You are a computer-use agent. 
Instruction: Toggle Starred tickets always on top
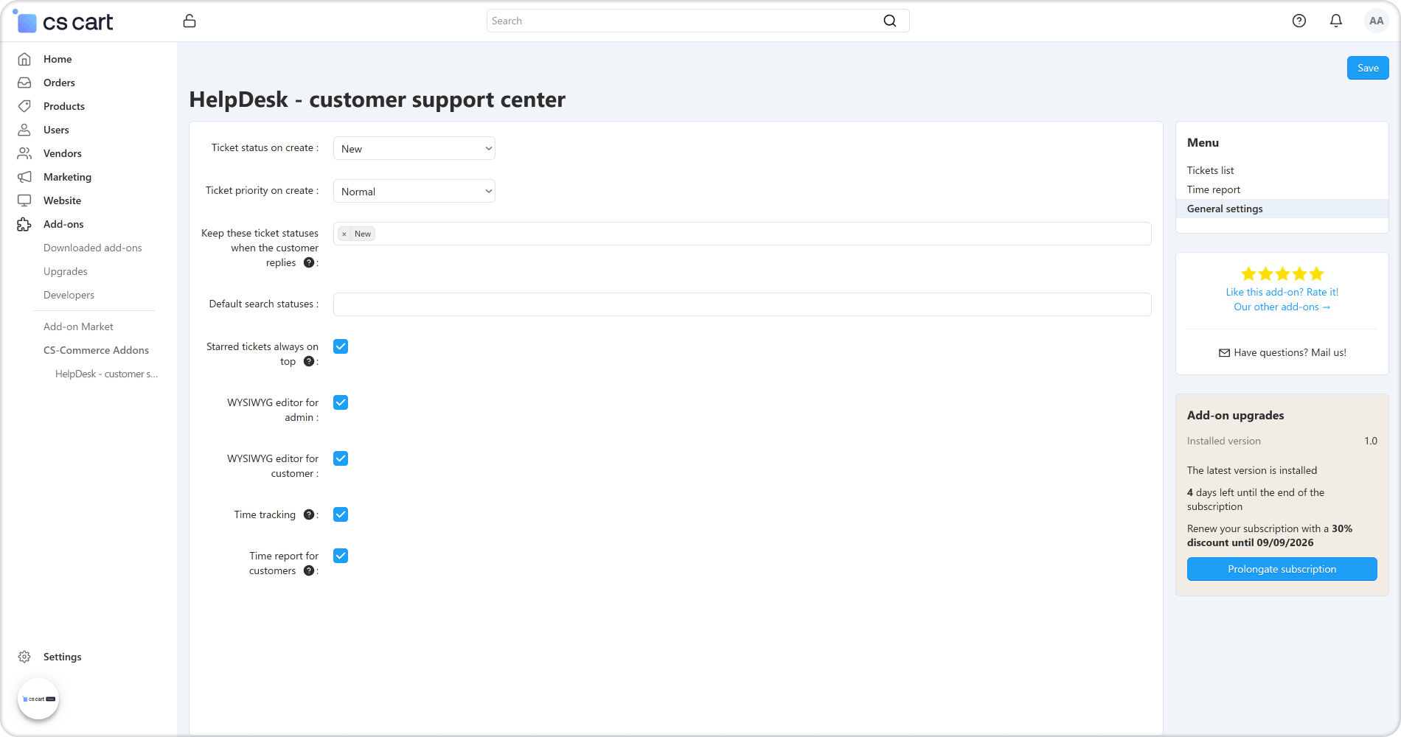click(x=341, y=346)
